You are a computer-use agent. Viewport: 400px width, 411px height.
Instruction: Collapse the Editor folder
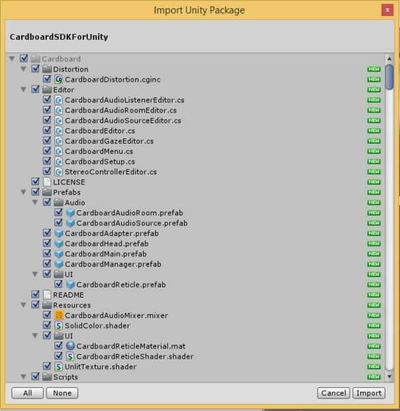point(23,89)
